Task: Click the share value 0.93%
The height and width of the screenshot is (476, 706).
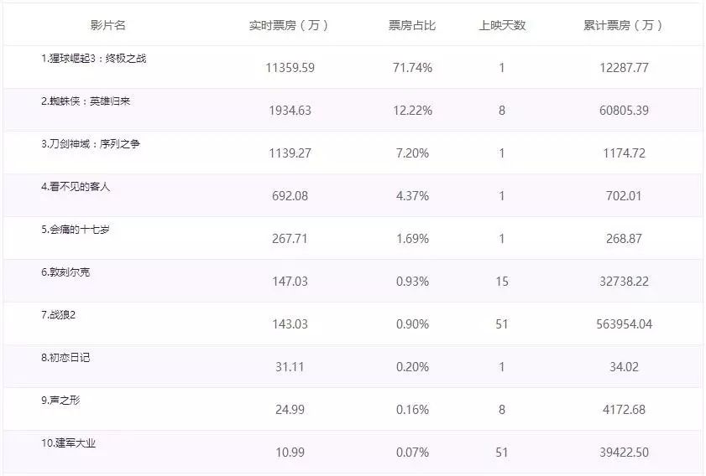Action: [x=412, y=282]
